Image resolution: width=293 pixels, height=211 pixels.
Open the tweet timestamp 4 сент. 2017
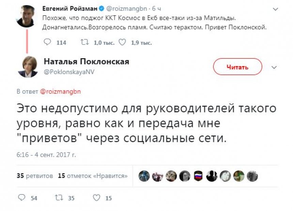(x=46, y=155)
